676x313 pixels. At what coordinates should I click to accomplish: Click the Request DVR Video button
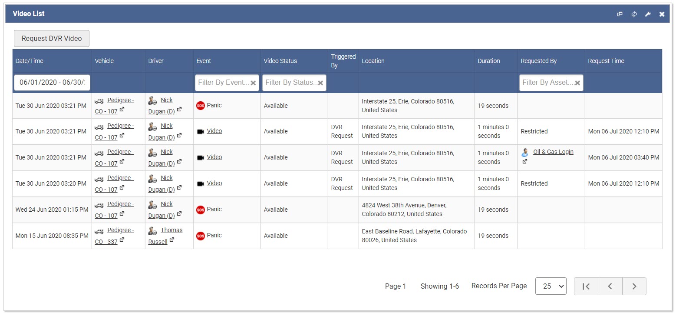pyautogui.click(x=52, y=38)
